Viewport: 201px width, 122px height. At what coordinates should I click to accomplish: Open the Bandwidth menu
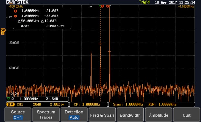coord(130,115)
